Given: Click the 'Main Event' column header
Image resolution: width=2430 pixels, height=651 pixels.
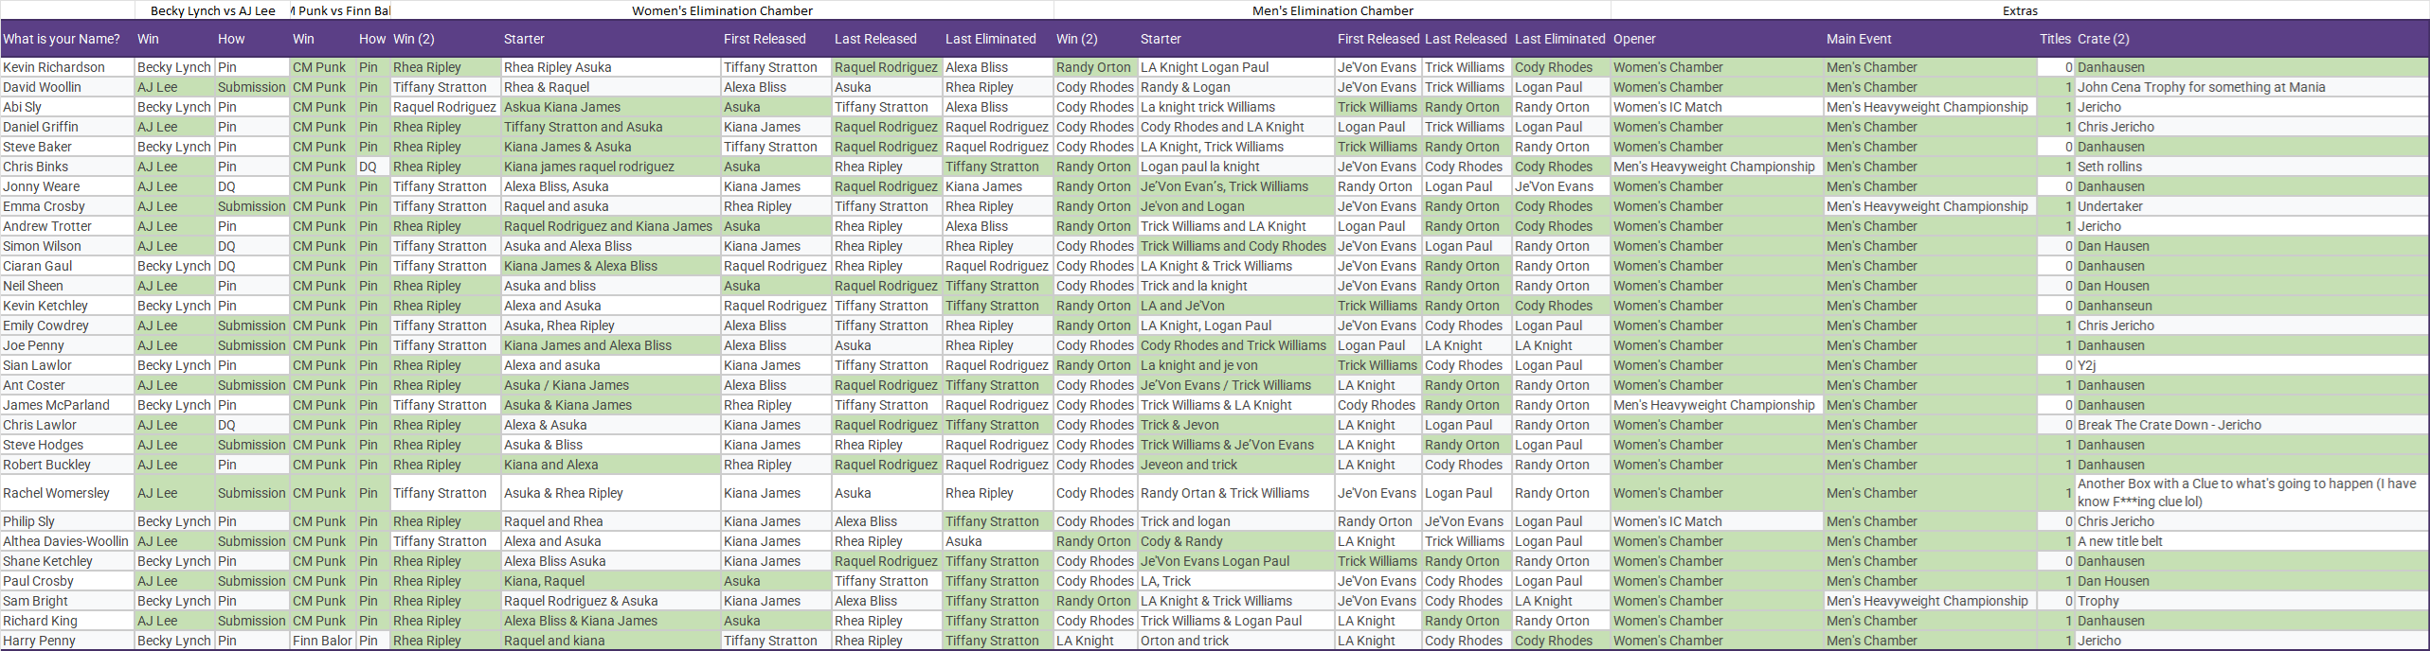Looking at the screenshot, I should click(1859, 39).
